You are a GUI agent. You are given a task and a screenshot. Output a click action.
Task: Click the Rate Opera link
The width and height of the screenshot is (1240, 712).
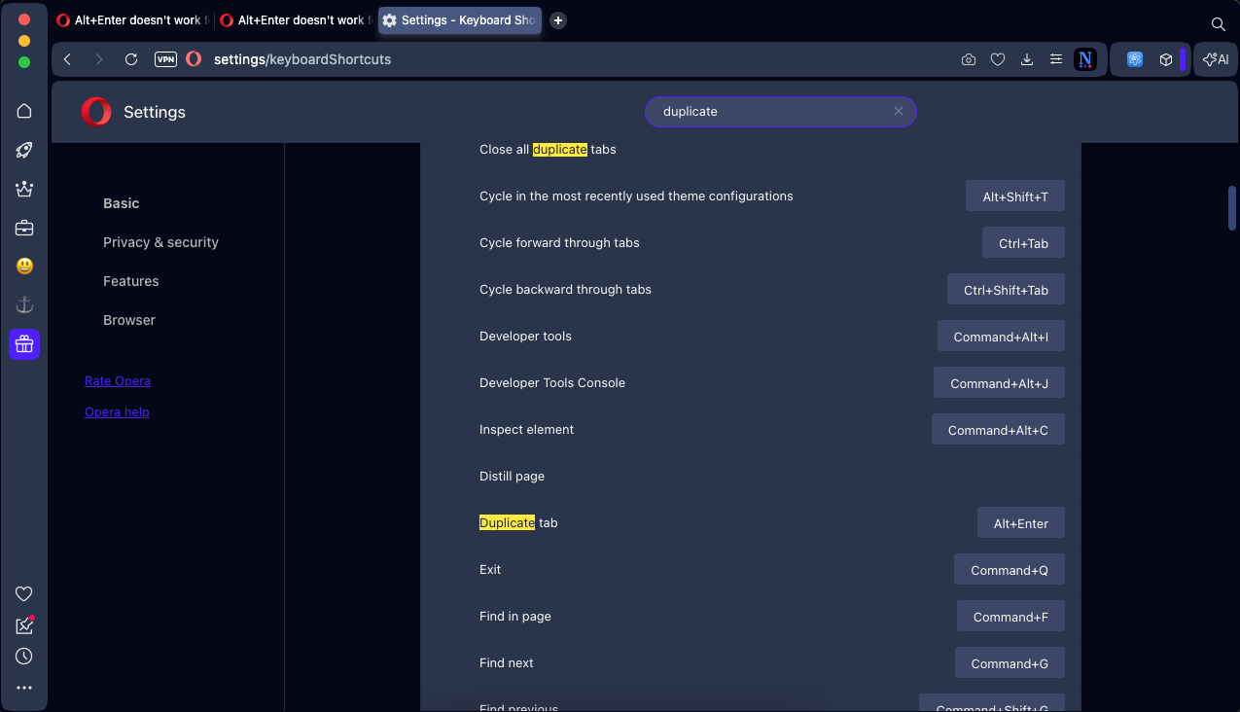point(118,380)
